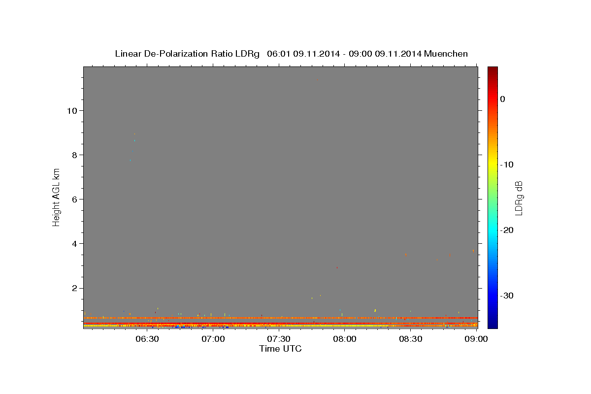
Task: Click the 08:00 time tick label
Action: tap(344, 339)
